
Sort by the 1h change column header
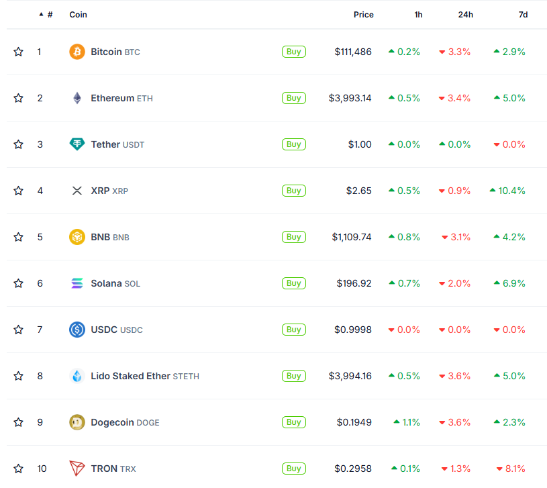418,15
